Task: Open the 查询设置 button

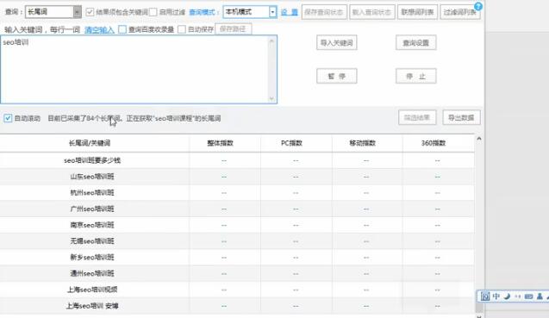Action: [416, 43]
